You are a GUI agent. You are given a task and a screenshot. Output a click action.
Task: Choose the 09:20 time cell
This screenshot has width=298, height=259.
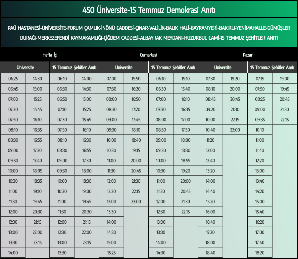(x=210, y=109)
